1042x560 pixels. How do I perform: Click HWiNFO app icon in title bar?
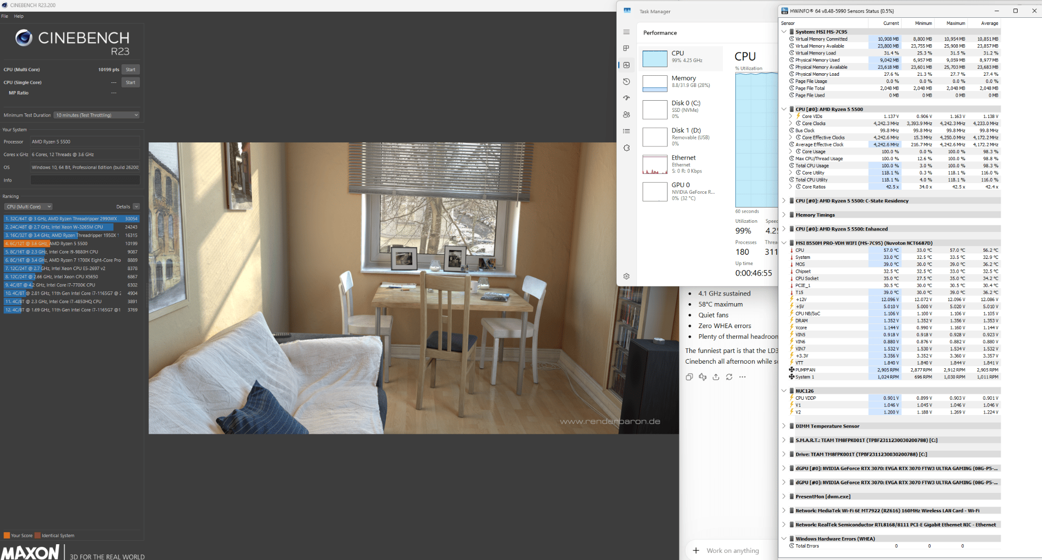(x=785, y=11)
